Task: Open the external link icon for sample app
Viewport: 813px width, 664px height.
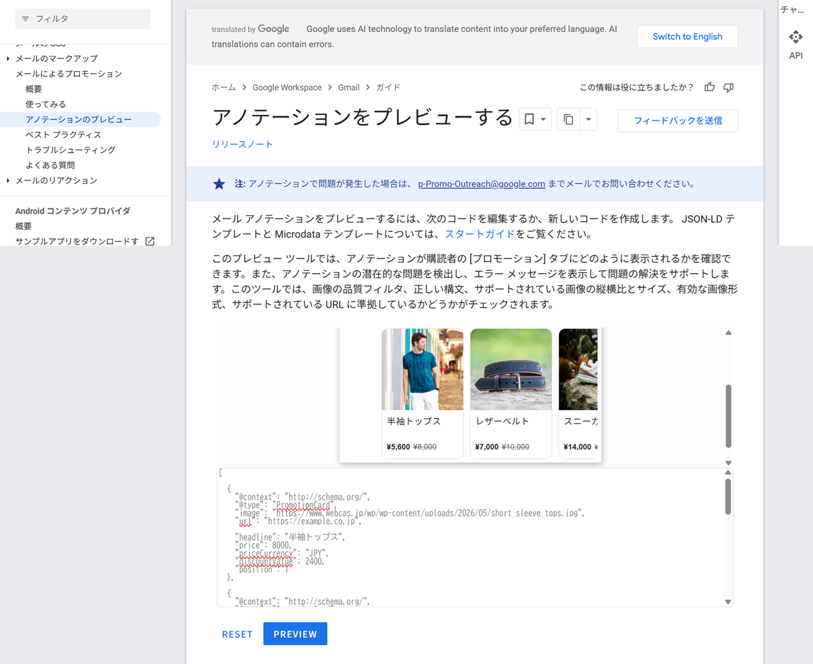Action: [150, 241]
